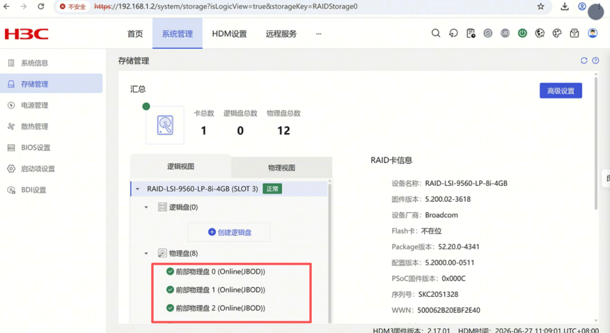Click the H3C logo

pyautogui.click(x=27, y=34)
